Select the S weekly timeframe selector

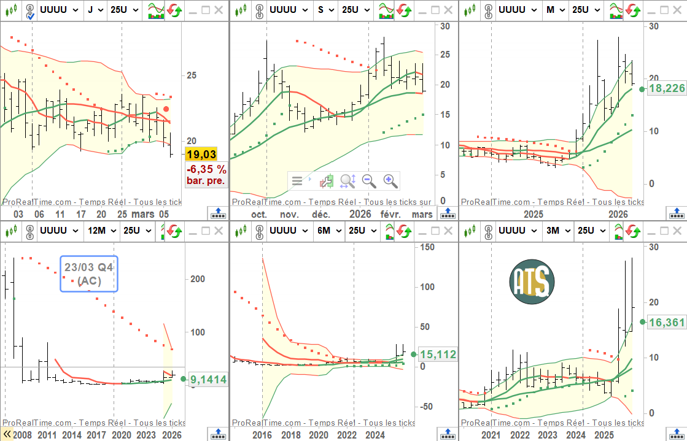pos(325,10)
